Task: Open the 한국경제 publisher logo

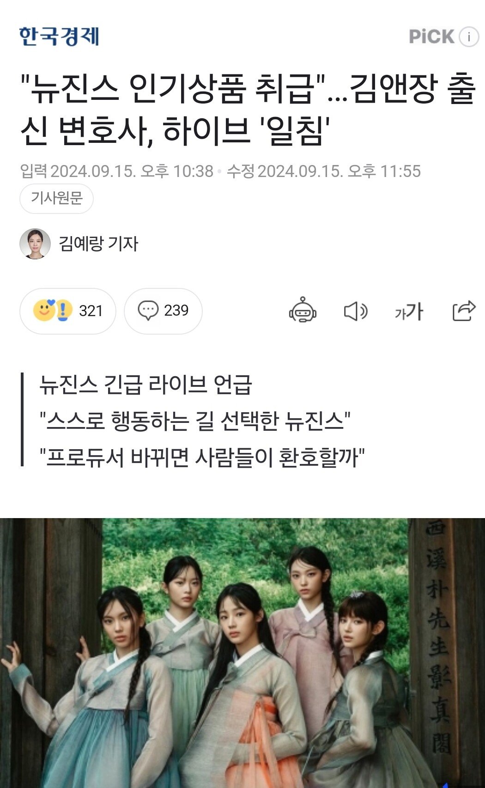Action: pos(59,37)
